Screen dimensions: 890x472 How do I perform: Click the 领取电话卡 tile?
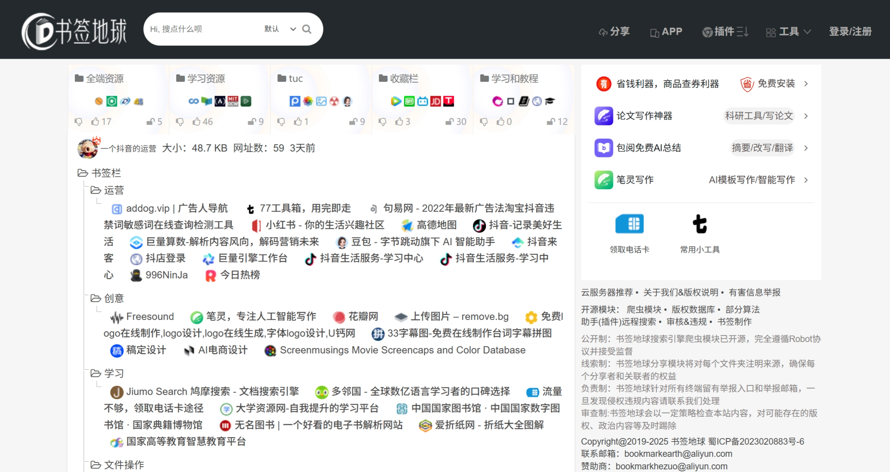pos(629,233)
